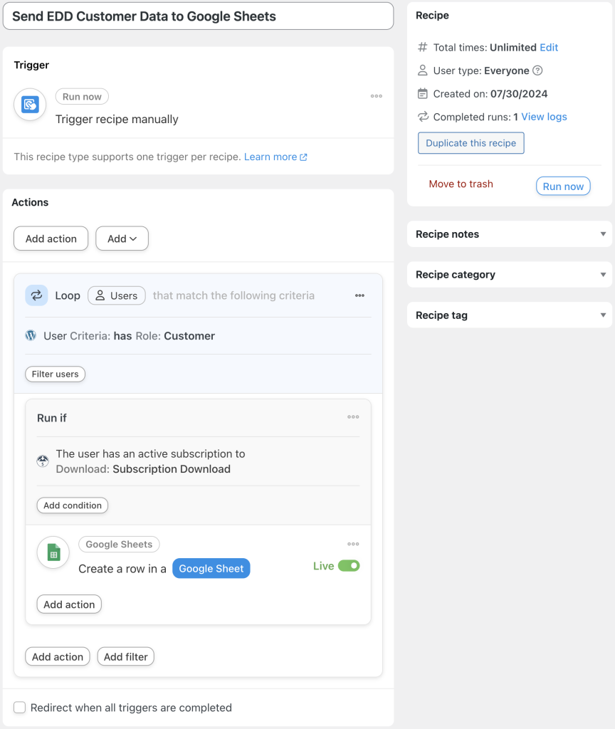The image size is (615, 729).
Task: Click the Users token in the Loop
Action: [x=116, y=295]
